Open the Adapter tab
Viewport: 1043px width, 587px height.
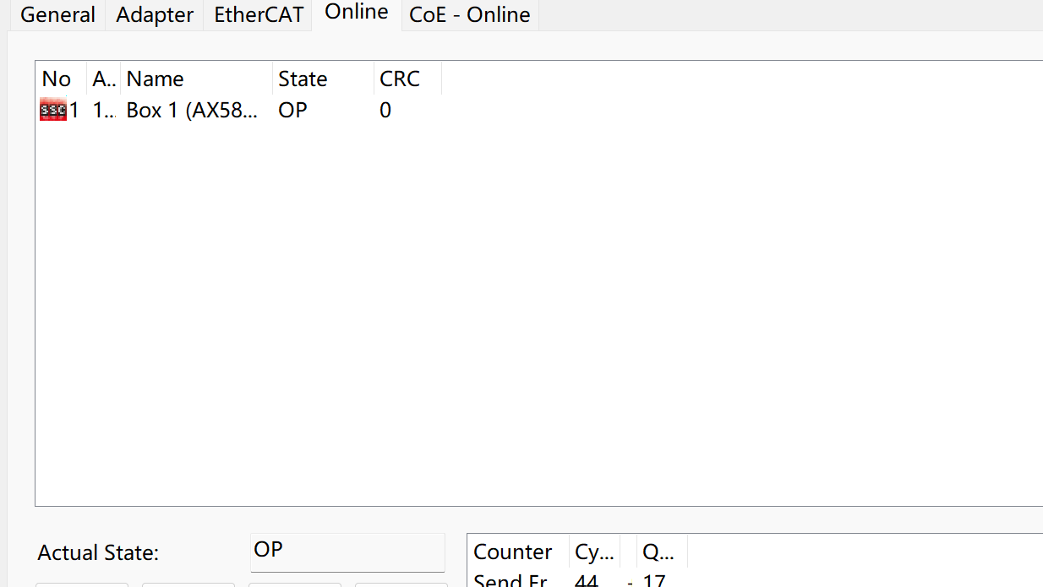[x=154, y=14]
